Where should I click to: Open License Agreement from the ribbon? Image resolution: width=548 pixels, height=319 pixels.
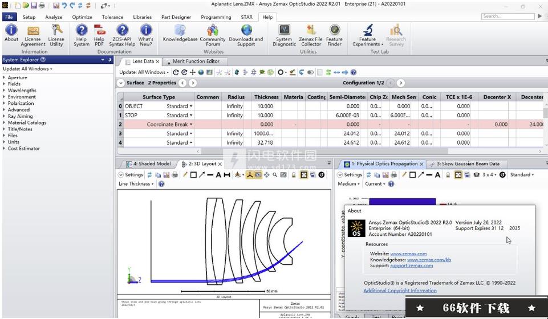pyautogui.click(x=33, y=35)
